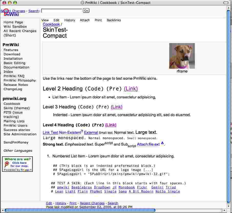The width and height of the screenshot is (232, 213).
Task: Follow the Level 3 Heading (Link)
Action: tap(117, 107)
